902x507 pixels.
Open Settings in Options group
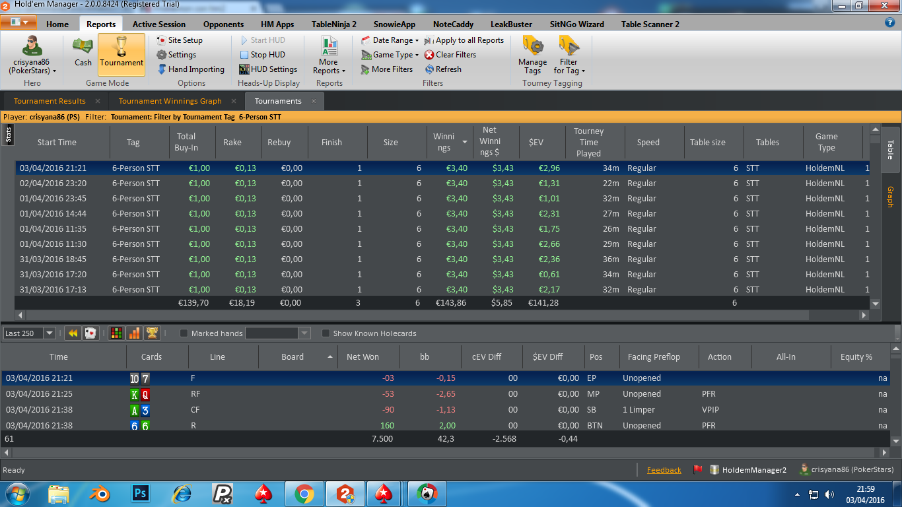point(176,55)
